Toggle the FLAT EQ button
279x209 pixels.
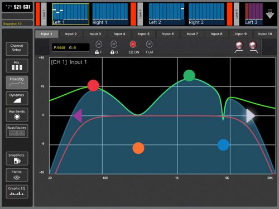[149, 45]
